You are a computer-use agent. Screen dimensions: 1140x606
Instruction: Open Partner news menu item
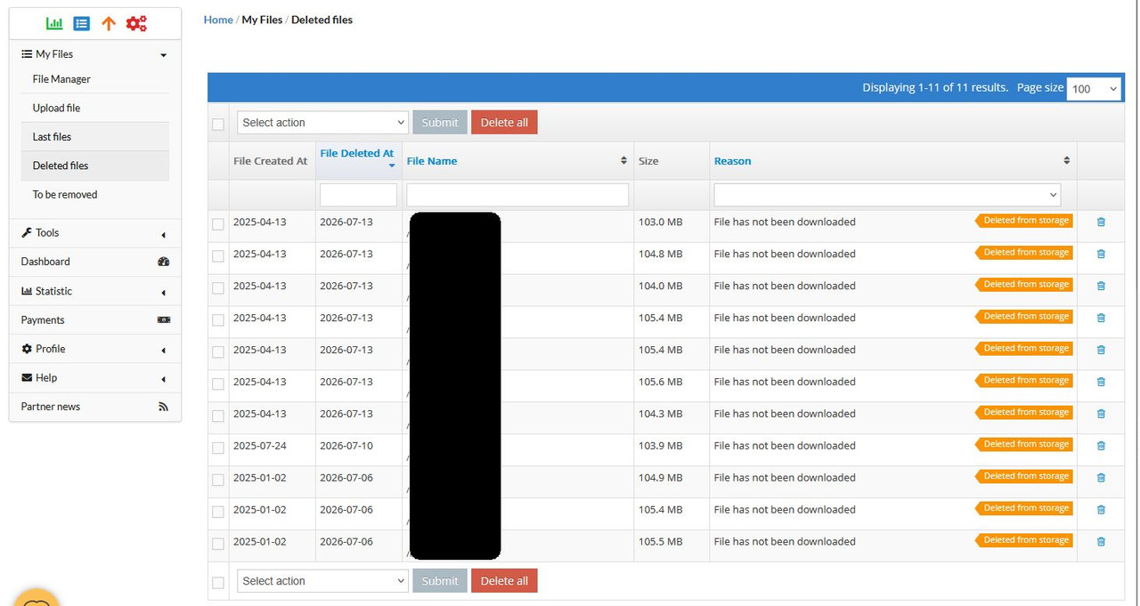(x=95, y=407)
